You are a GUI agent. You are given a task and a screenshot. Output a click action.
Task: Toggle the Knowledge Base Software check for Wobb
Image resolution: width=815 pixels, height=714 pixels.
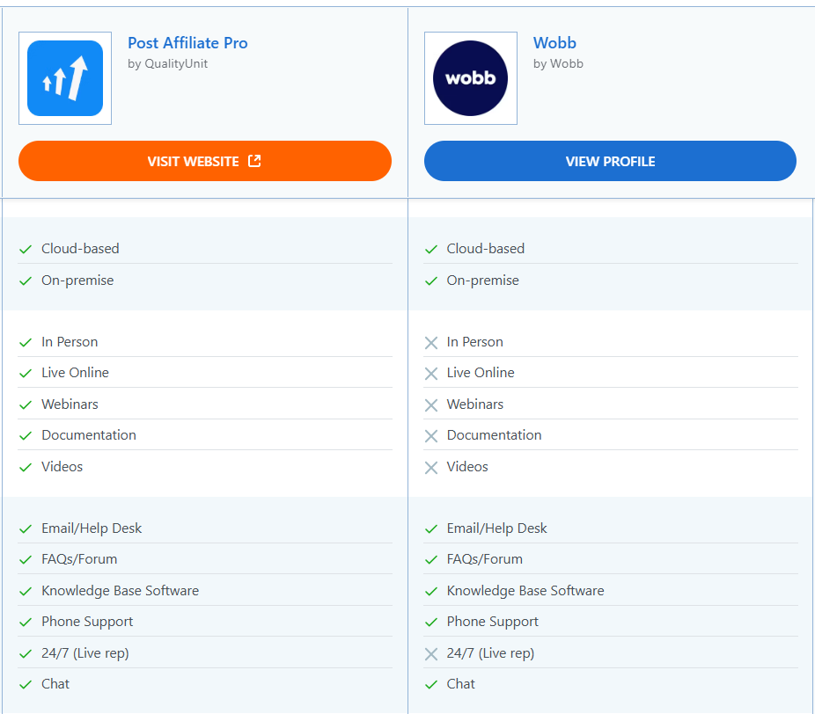431,590
